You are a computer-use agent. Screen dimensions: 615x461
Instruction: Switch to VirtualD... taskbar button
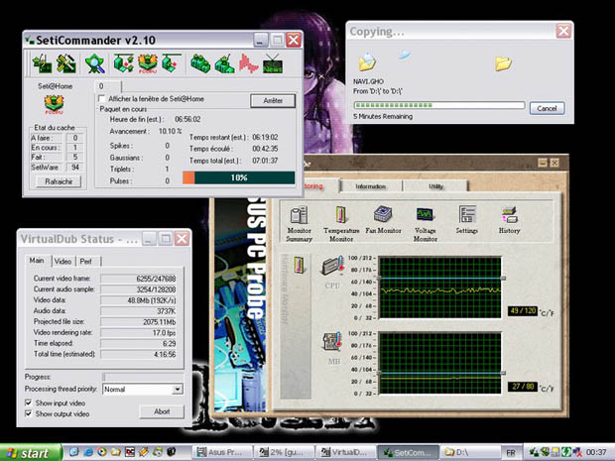346,452
